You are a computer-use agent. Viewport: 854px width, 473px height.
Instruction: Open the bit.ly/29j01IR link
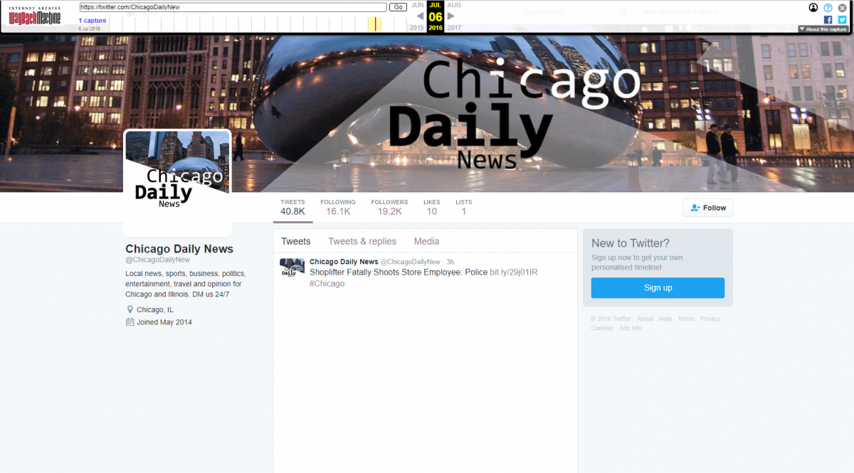click(514, 272)
